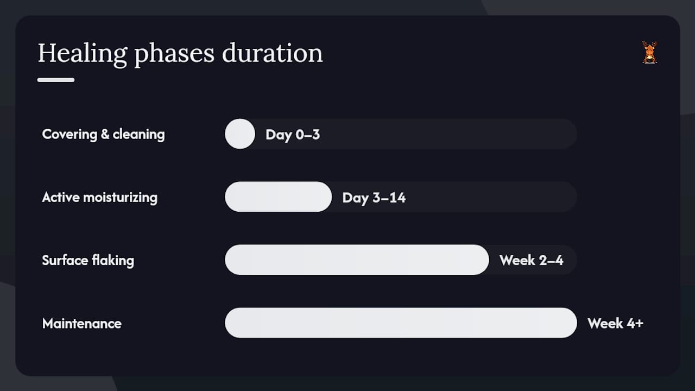Click the Active moisturizing label
695x391 pixels.
[100, 197]
